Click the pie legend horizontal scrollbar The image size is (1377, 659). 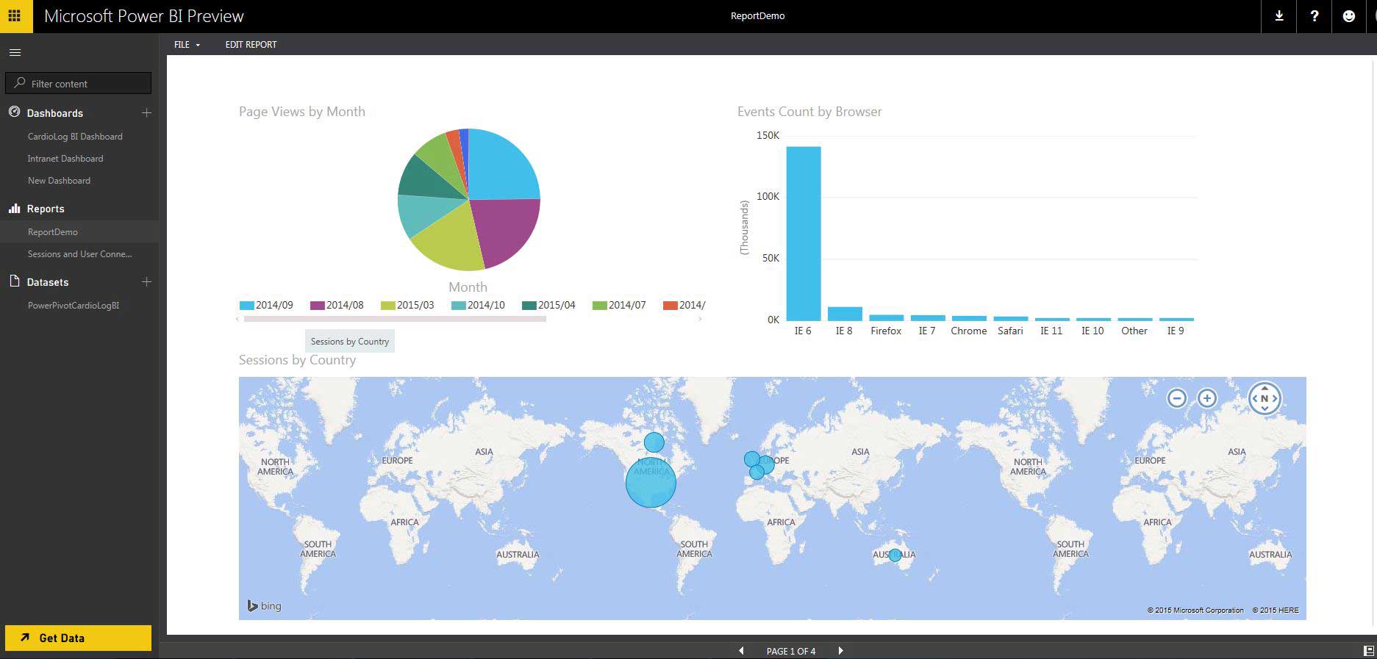coord(395,319)
